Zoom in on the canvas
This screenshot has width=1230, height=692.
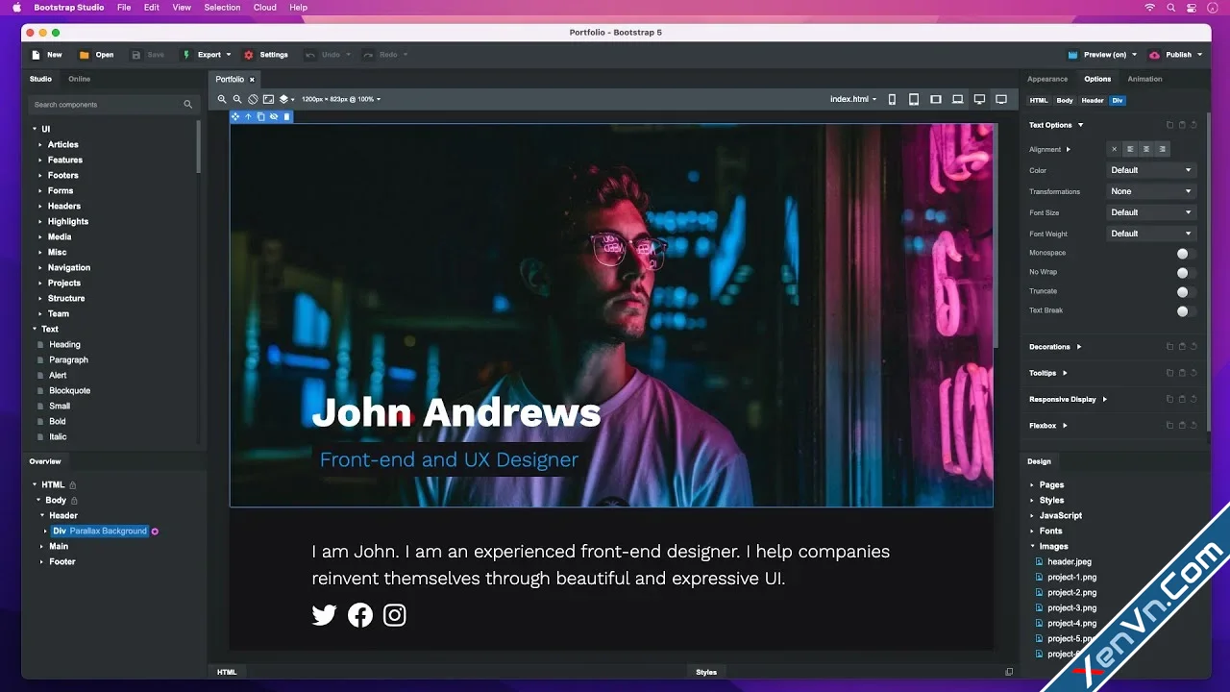(x=222, y=99)
